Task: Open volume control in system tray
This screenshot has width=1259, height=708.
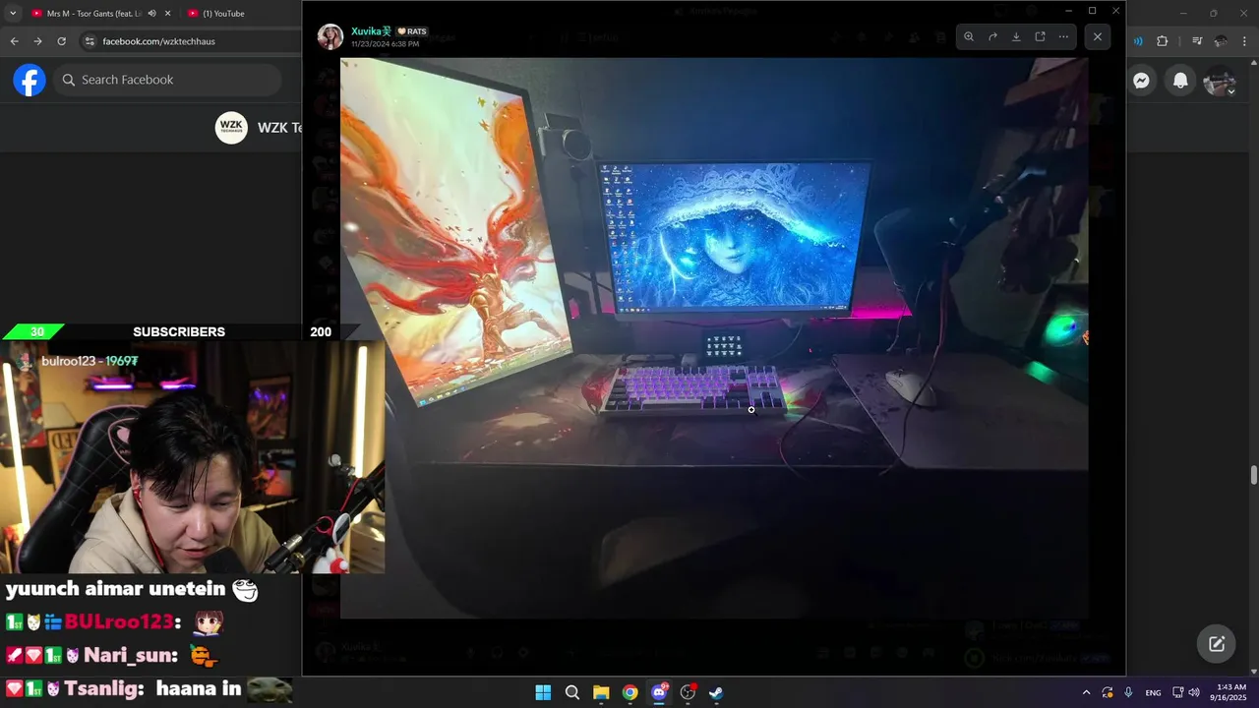Action: tap(1194, 692)
